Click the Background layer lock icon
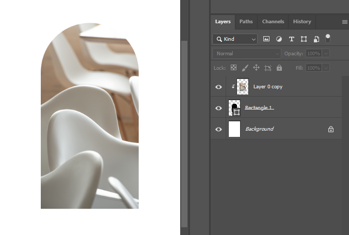Screen dimensions: 349x235 point(331,129)
